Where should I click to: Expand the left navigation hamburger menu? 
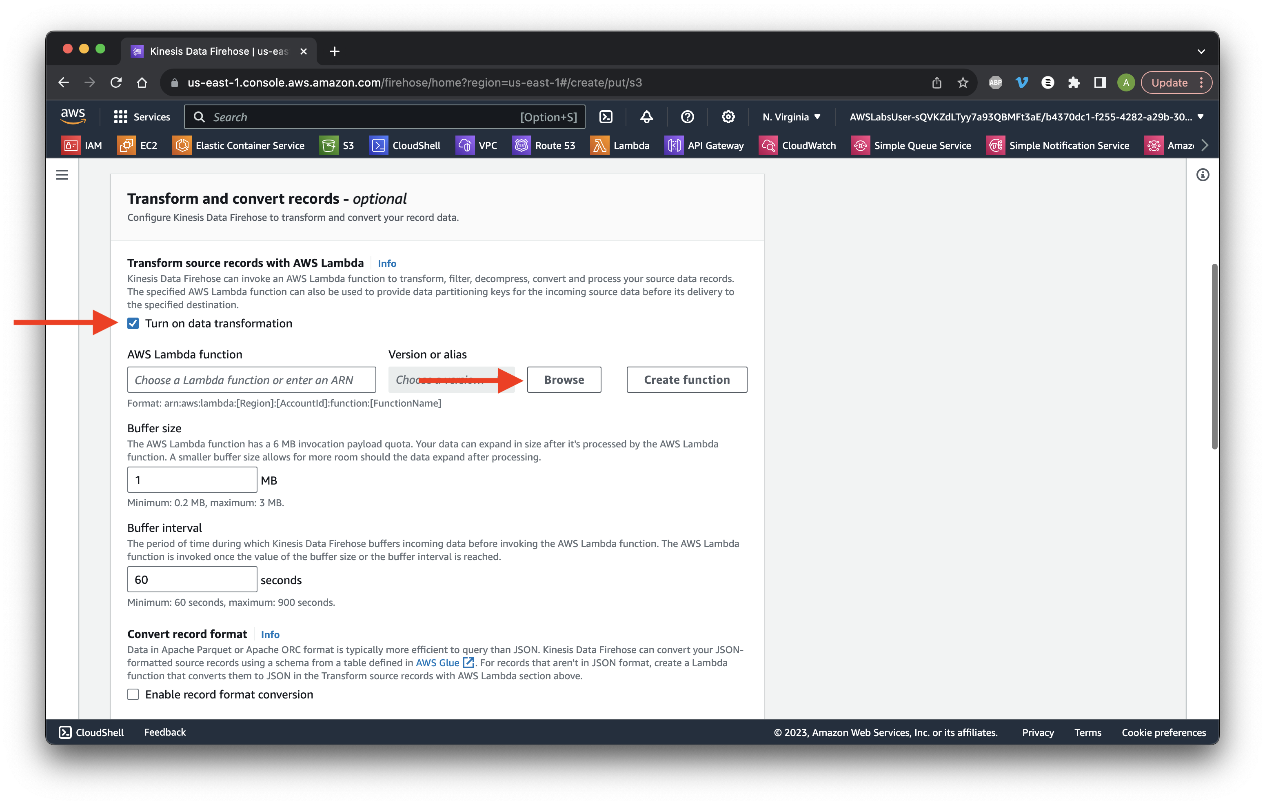tap(62, 174)
